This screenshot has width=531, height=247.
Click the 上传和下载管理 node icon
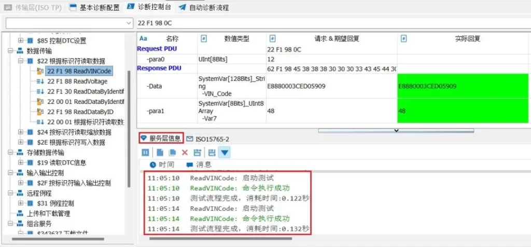20,213
